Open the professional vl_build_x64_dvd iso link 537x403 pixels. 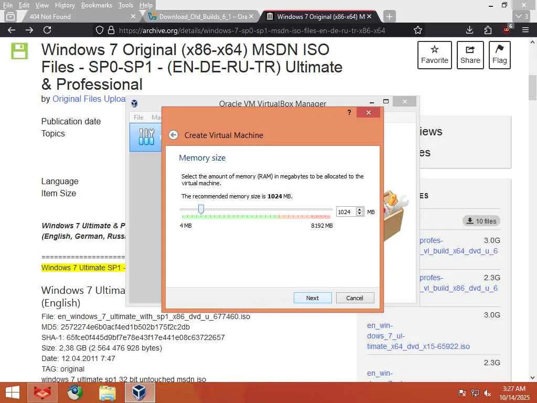[458, 246]
